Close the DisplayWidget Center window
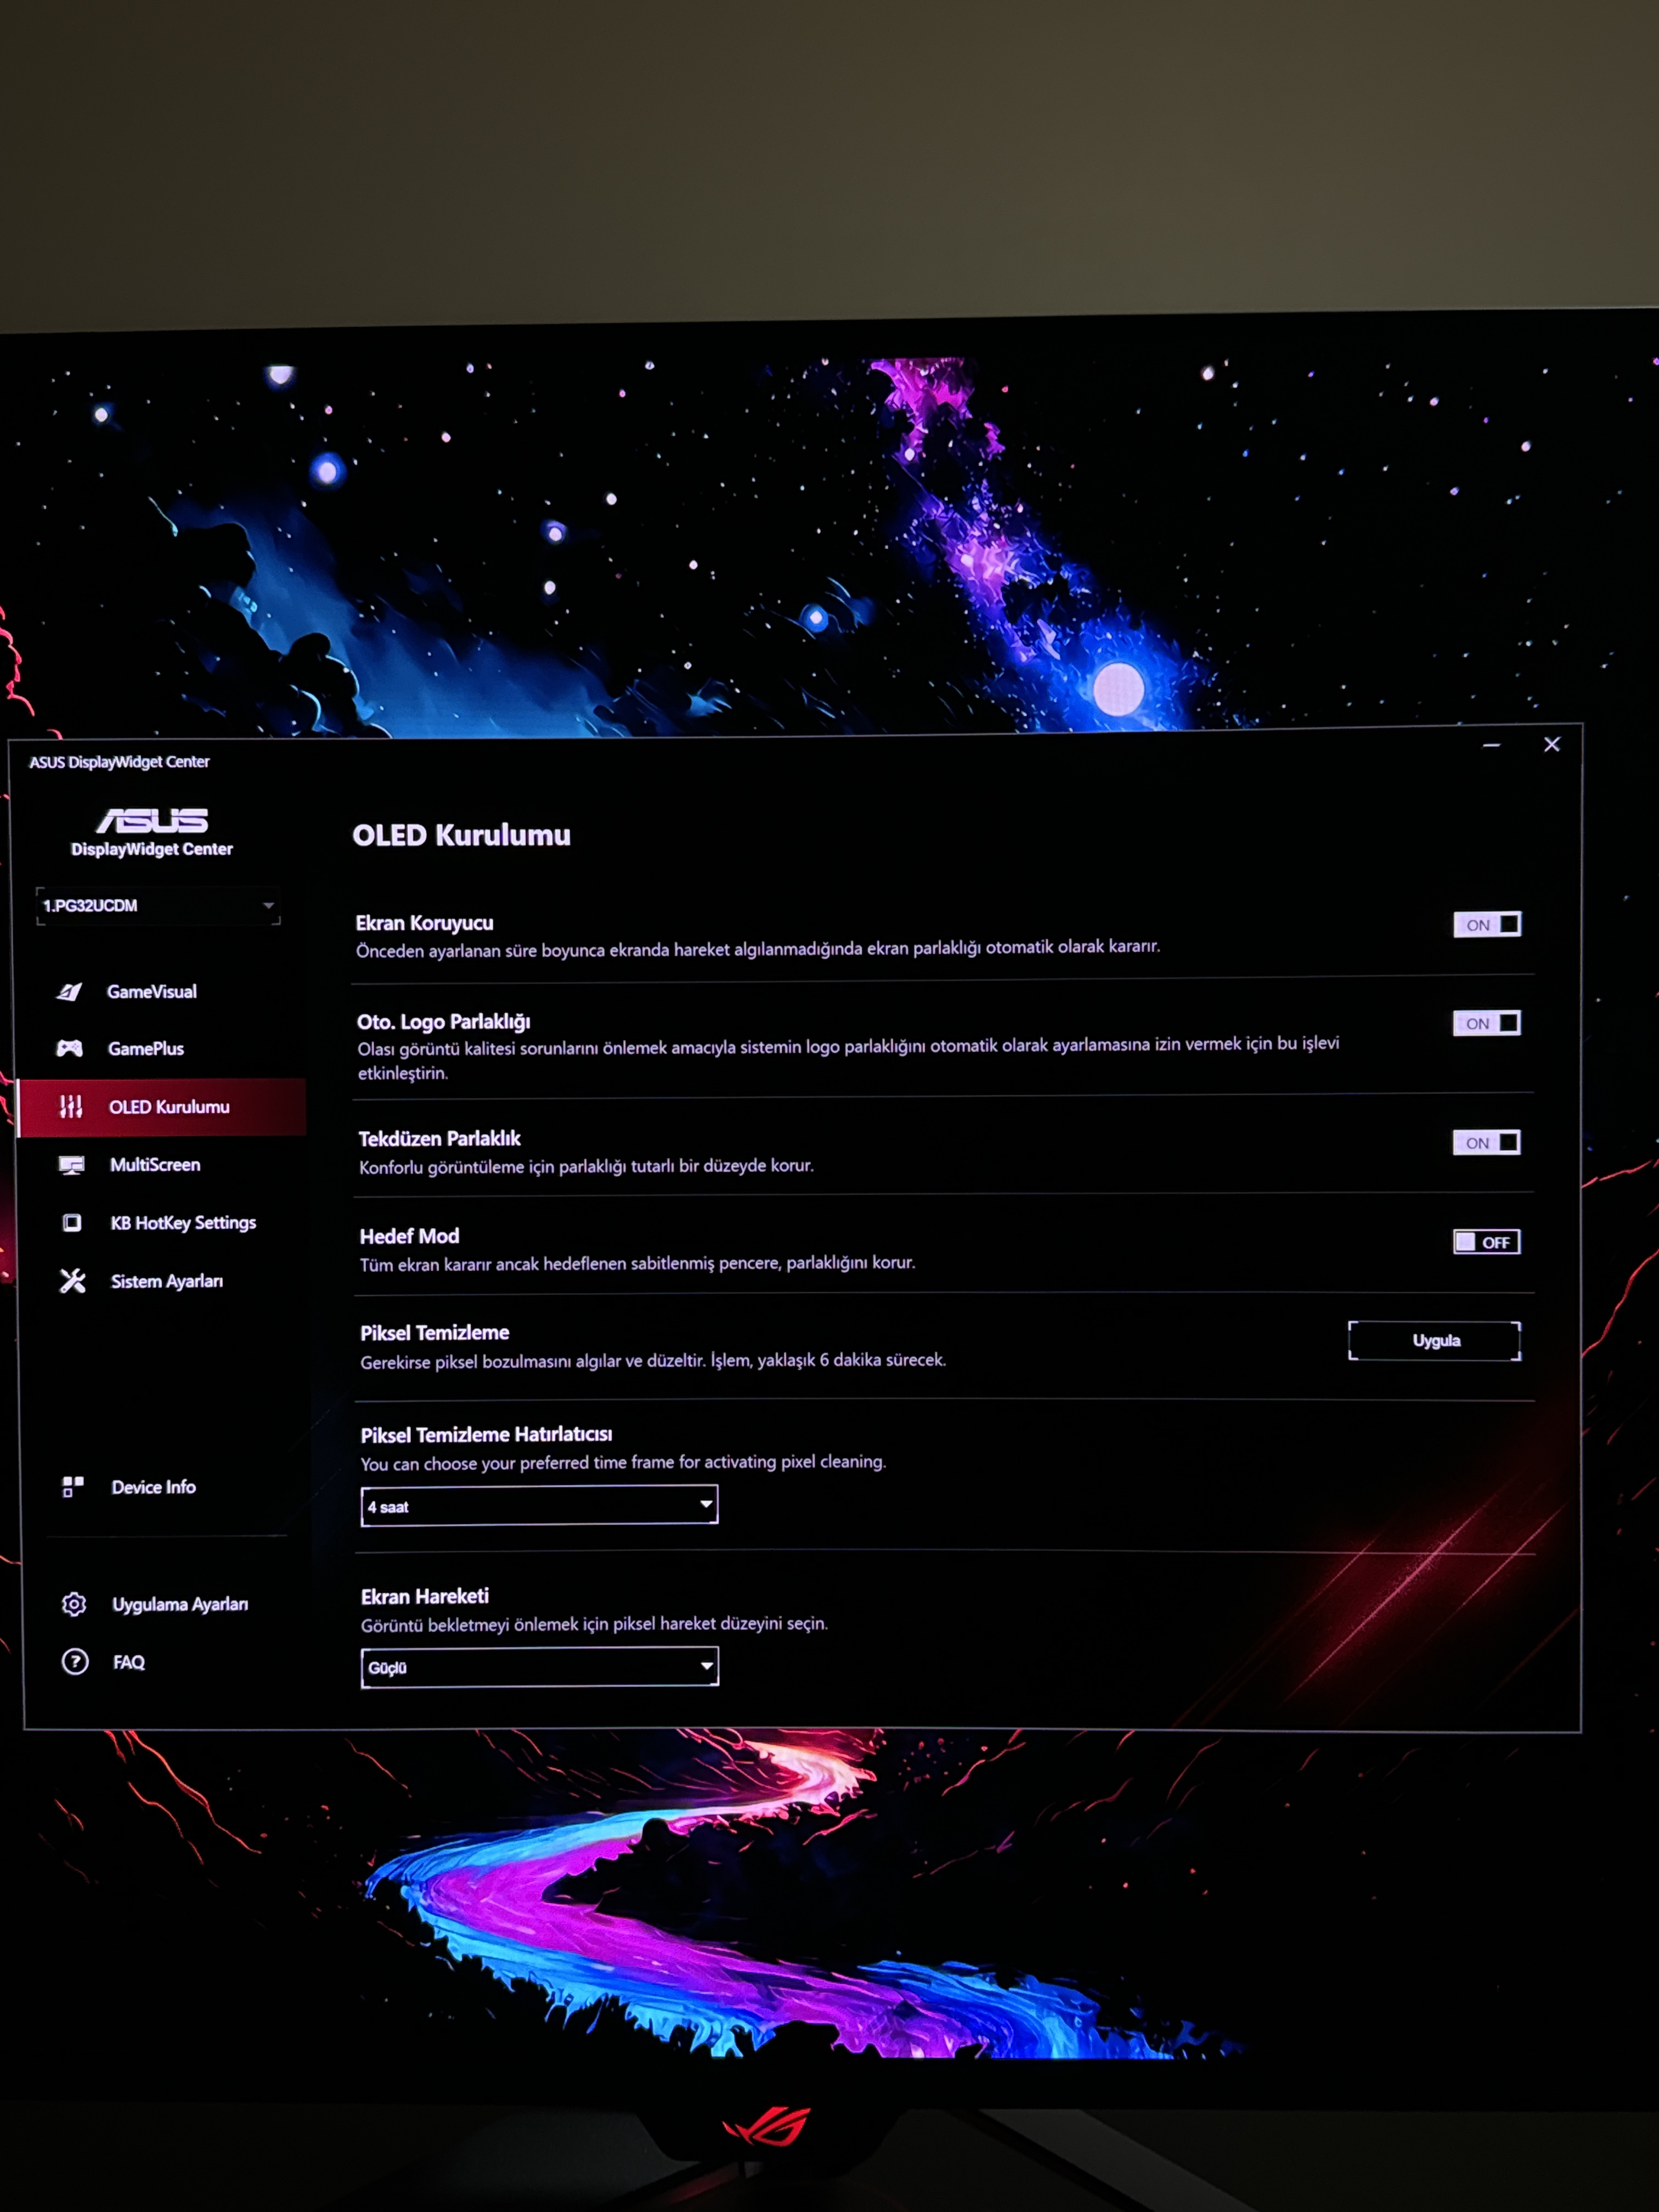The image size is (1659, 2212). click(1552, 744)
